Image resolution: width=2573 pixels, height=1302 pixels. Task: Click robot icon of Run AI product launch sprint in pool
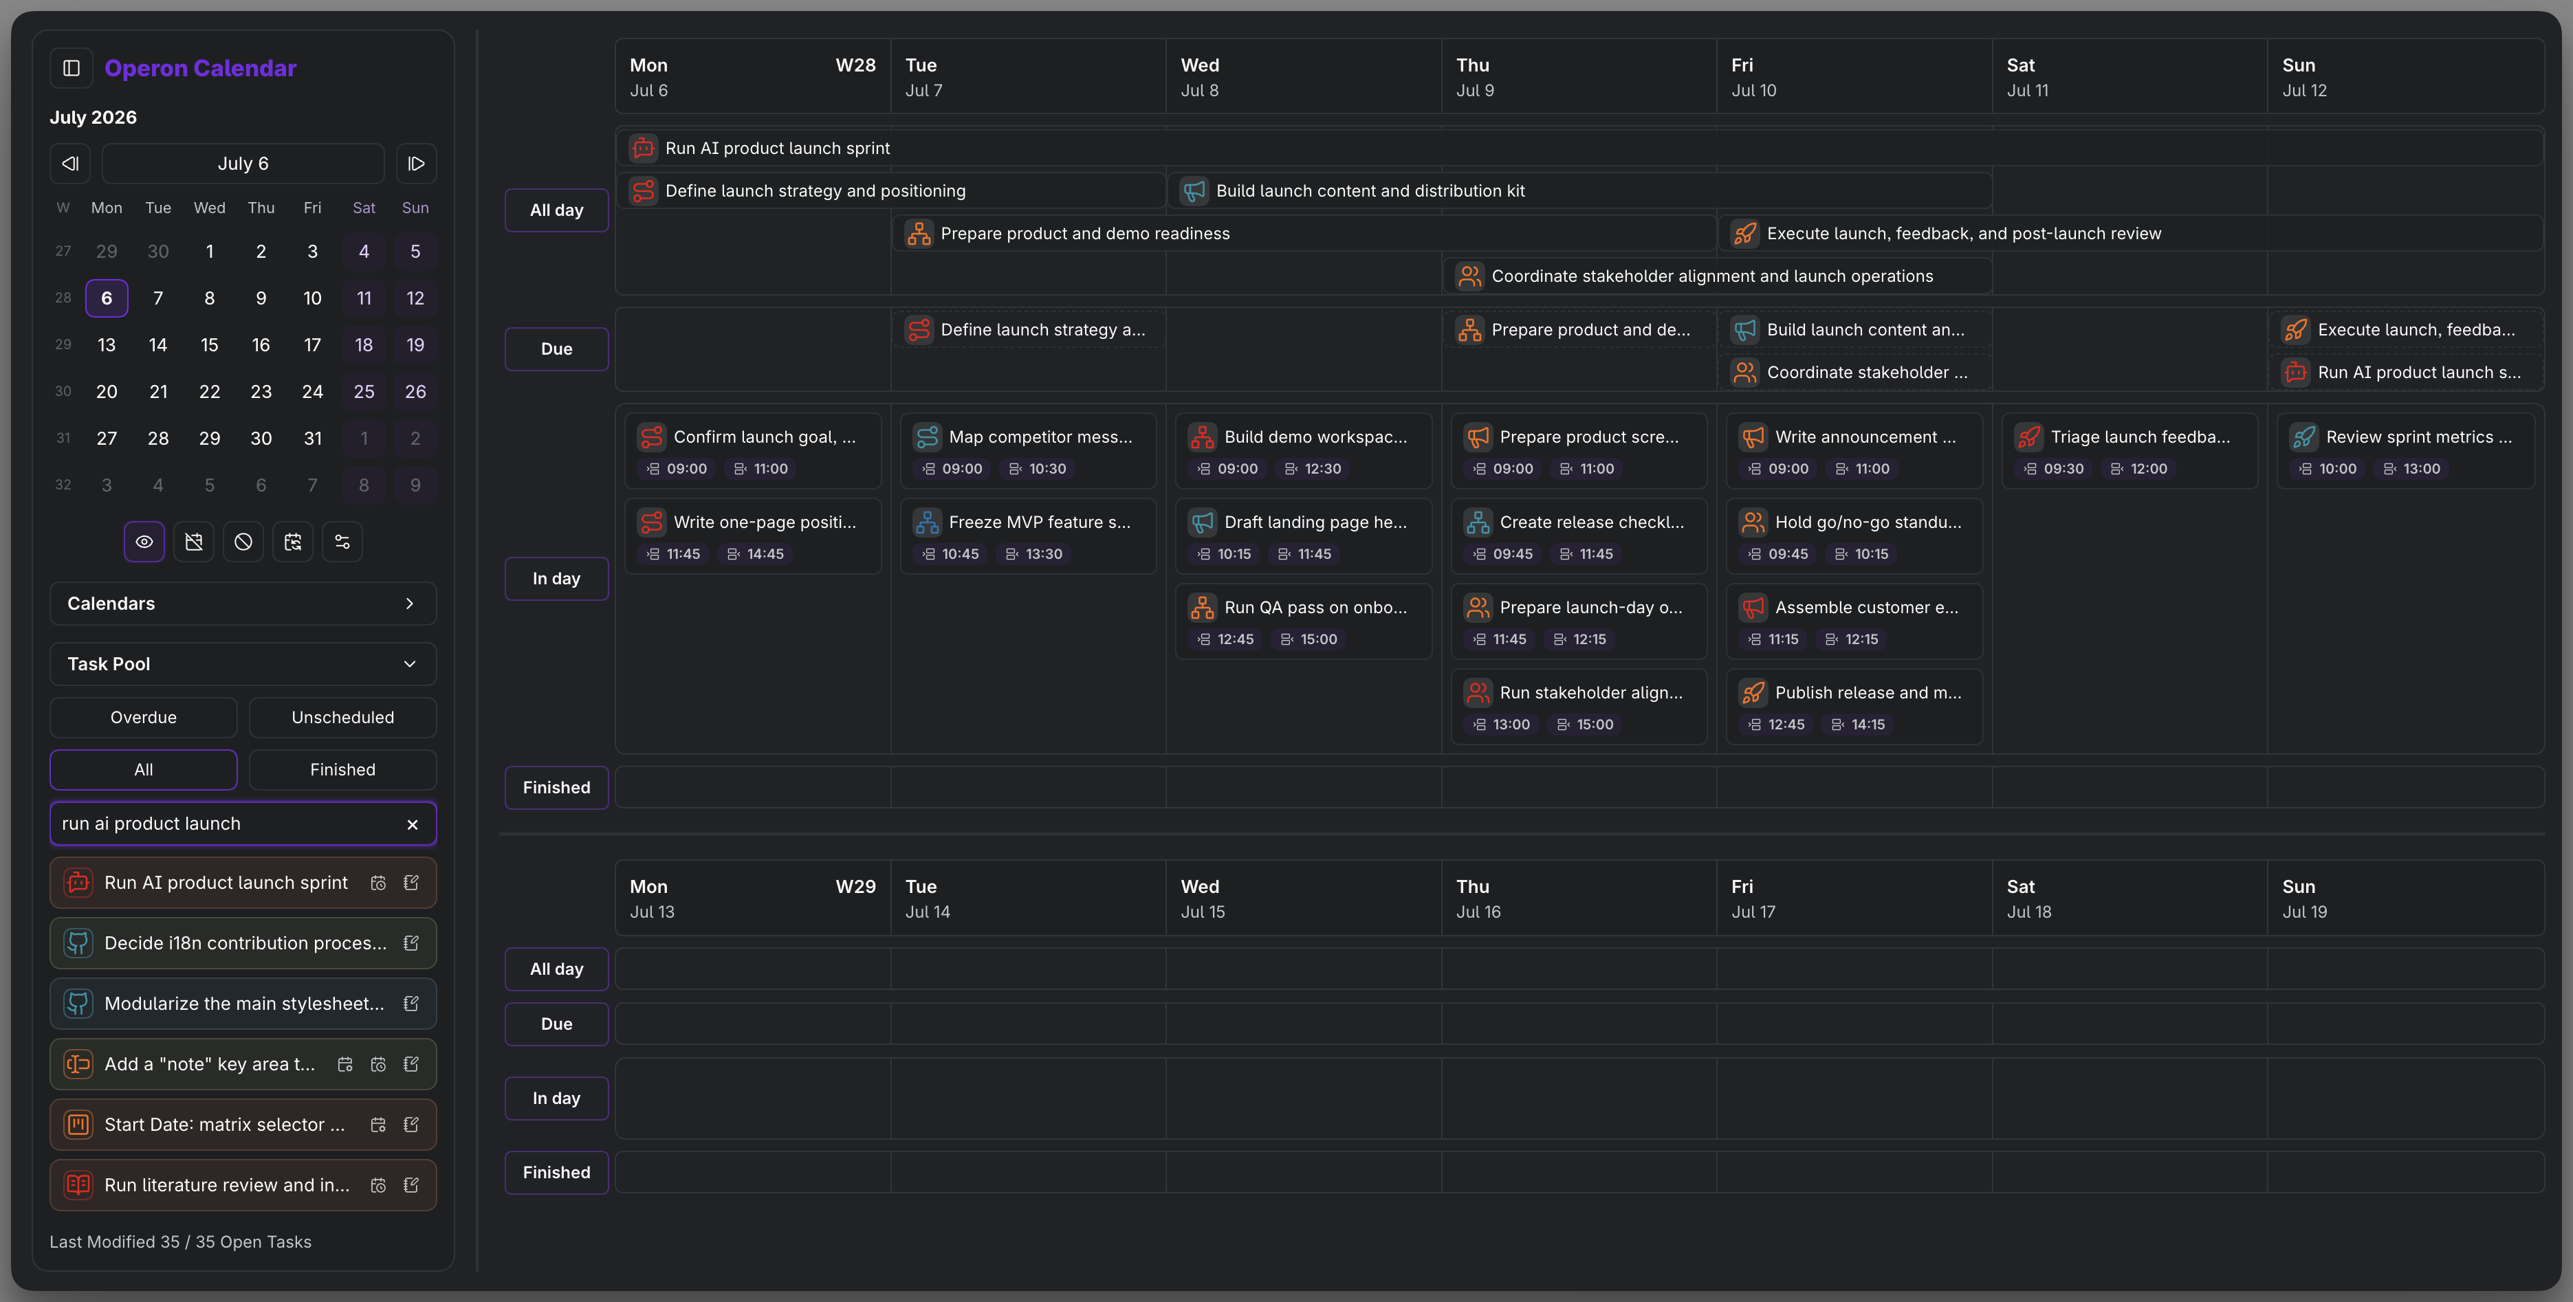(x=78, y=883)
